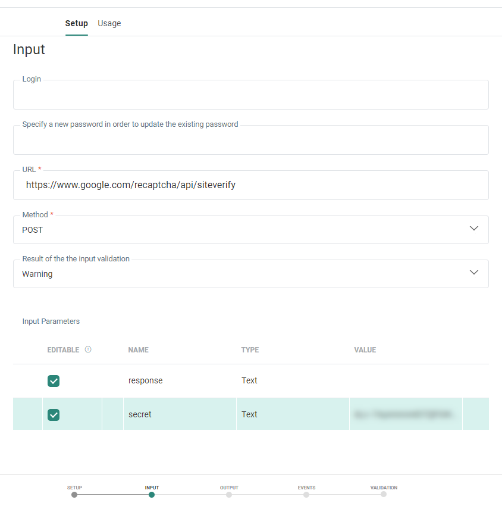Toggle editable checkbox for secret parameter
502x509 pixels.
[x=54, y=415]
